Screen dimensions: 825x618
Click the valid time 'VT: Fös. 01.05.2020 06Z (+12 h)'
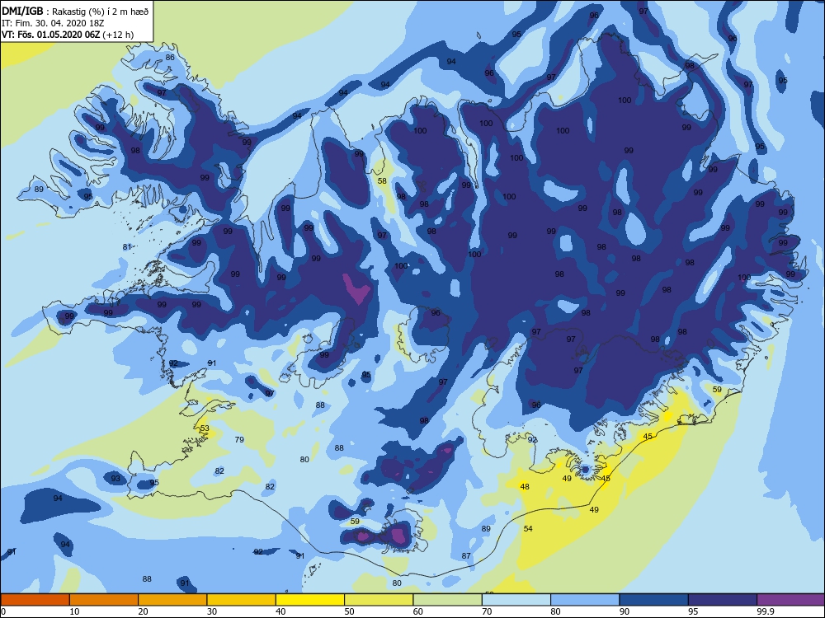[x=68, y=35]
